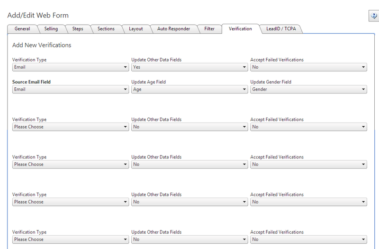Expand the Update Age Field dropdown
The height and width of the screenshot is (249, 379).
coord(189,89)
